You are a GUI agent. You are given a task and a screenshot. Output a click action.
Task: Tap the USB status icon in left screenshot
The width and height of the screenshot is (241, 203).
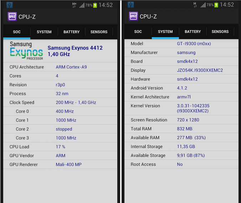pyautogui.click(x=10, y=5)
